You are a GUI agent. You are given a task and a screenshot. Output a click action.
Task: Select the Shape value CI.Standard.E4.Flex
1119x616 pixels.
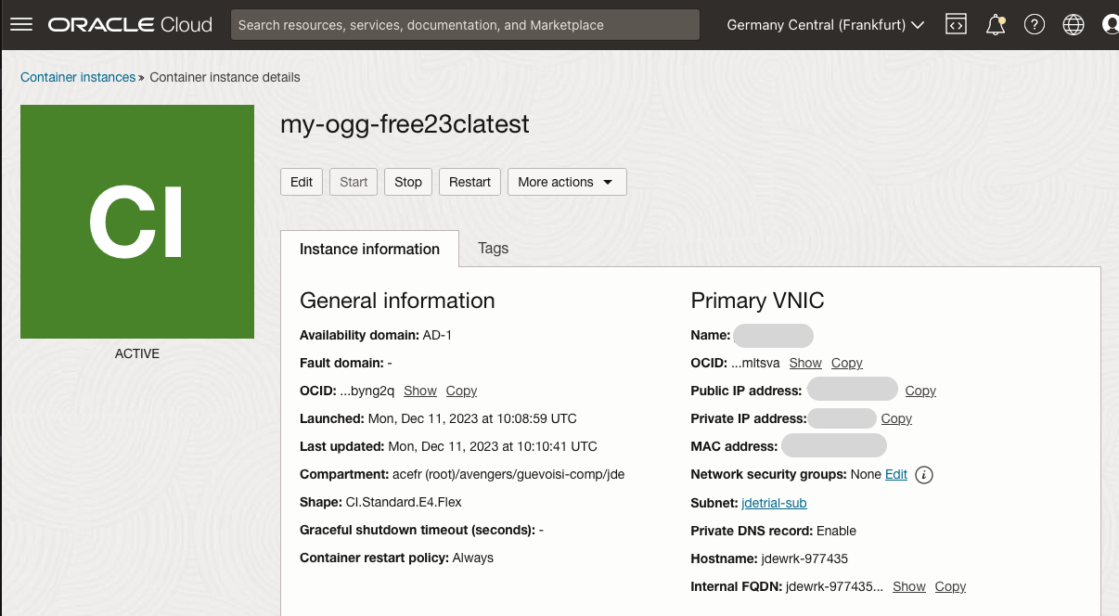(x=404, y=502)
